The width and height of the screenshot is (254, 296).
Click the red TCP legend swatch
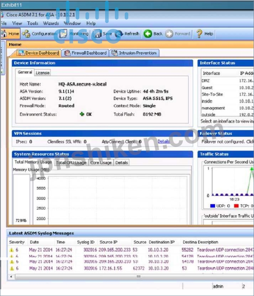(x=236, y=206)
